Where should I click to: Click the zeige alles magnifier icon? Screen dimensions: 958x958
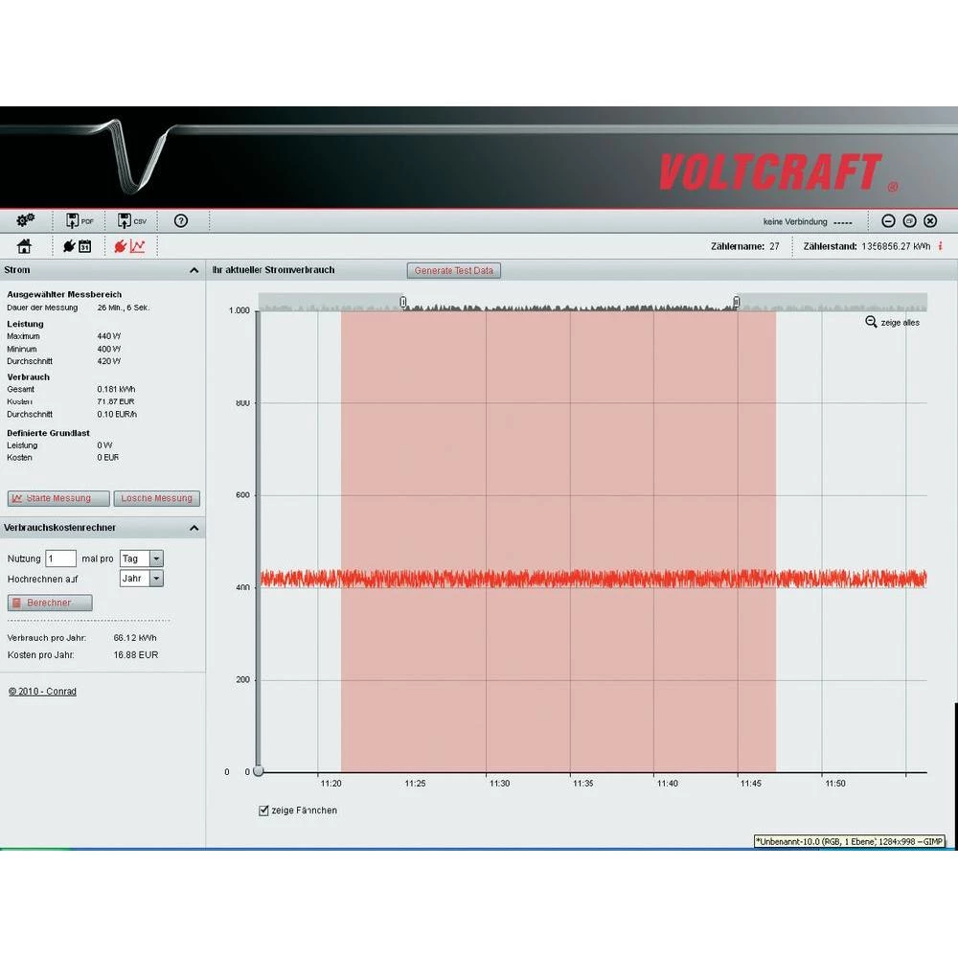coord(871,322)
